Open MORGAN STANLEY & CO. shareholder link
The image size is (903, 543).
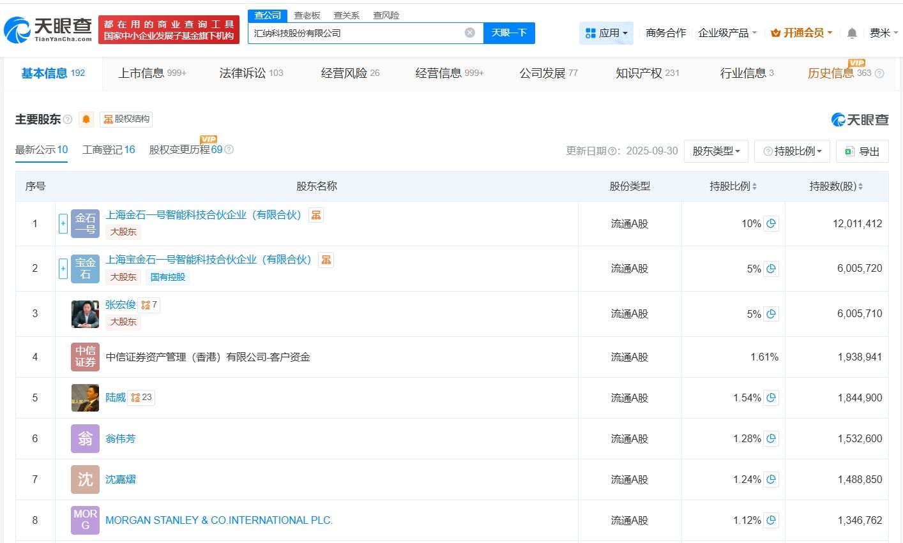tap(219, 521)
